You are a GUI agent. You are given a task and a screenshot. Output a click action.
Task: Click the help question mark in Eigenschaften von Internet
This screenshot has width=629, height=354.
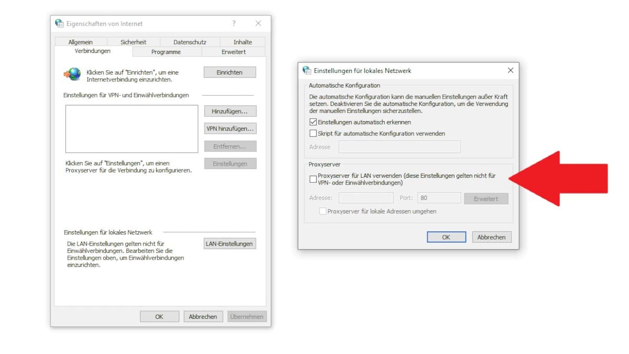coord(234,24)
